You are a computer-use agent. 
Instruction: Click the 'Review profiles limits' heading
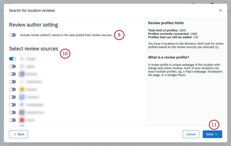[x=166, y=23]
